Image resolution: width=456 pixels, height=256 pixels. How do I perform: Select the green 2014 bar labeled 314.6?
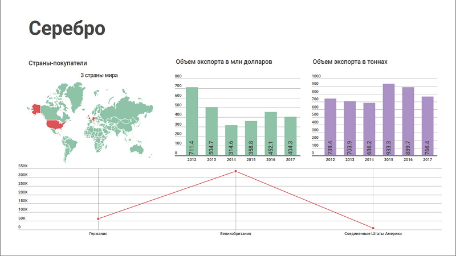(x=231, y=140)
